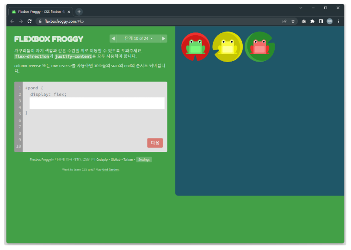Open the Grid Garden link

point(111,169)
